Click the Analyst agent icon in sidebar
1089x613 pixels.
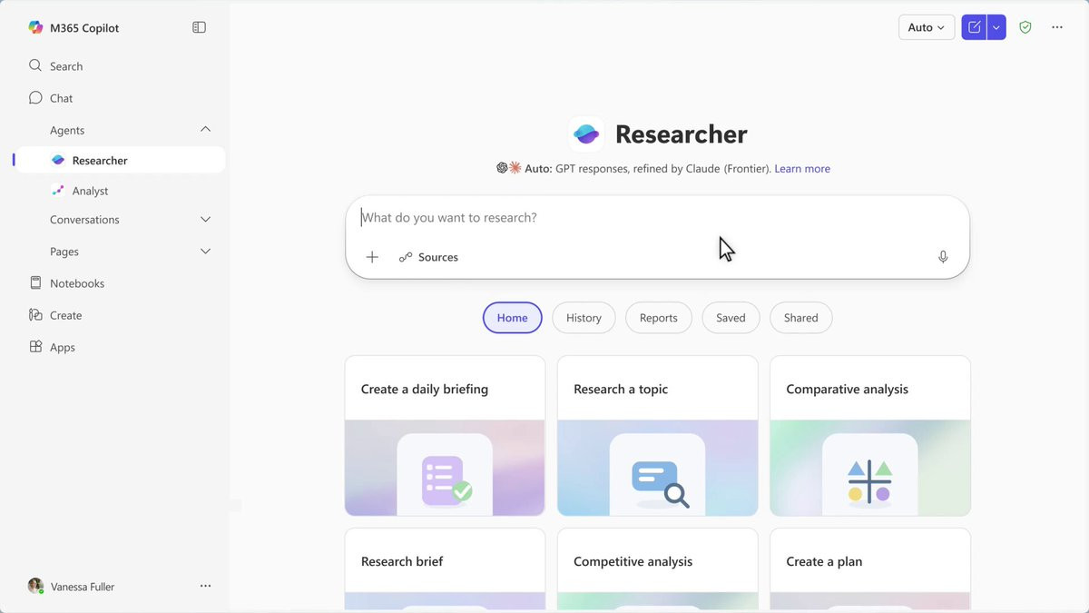(58, 191)
